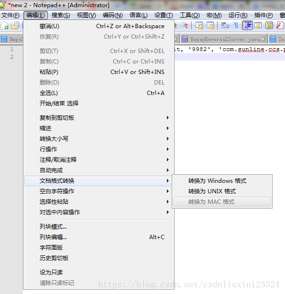This screenshot has width=285, height=294.
Task: Open 字符面版 character panel
Action: 99,248
